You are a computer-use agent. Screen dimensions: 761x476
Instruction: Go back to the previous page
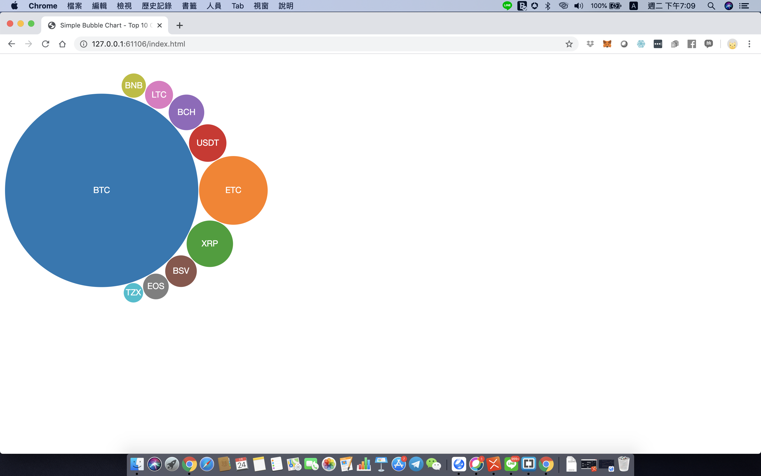pyautogui.click(x=11, y=44)
